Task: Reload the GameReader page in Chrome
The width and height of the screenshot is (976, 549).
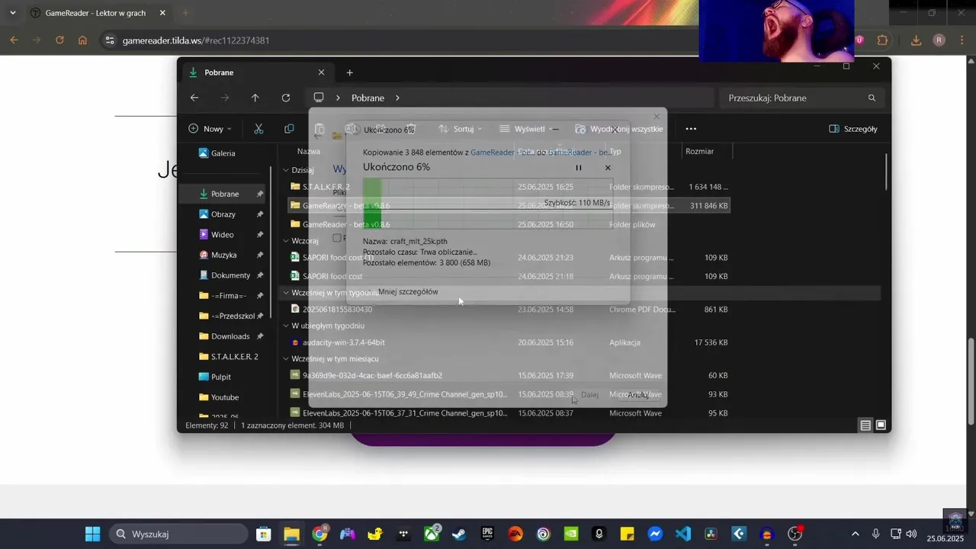Action: click(59, 40)
